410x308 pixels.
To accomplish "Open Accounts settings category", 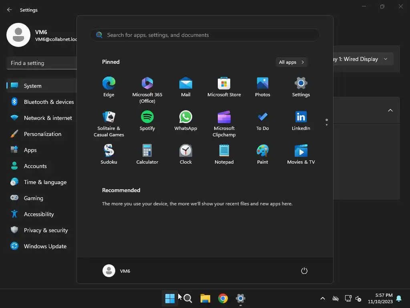I will point(42,166).
